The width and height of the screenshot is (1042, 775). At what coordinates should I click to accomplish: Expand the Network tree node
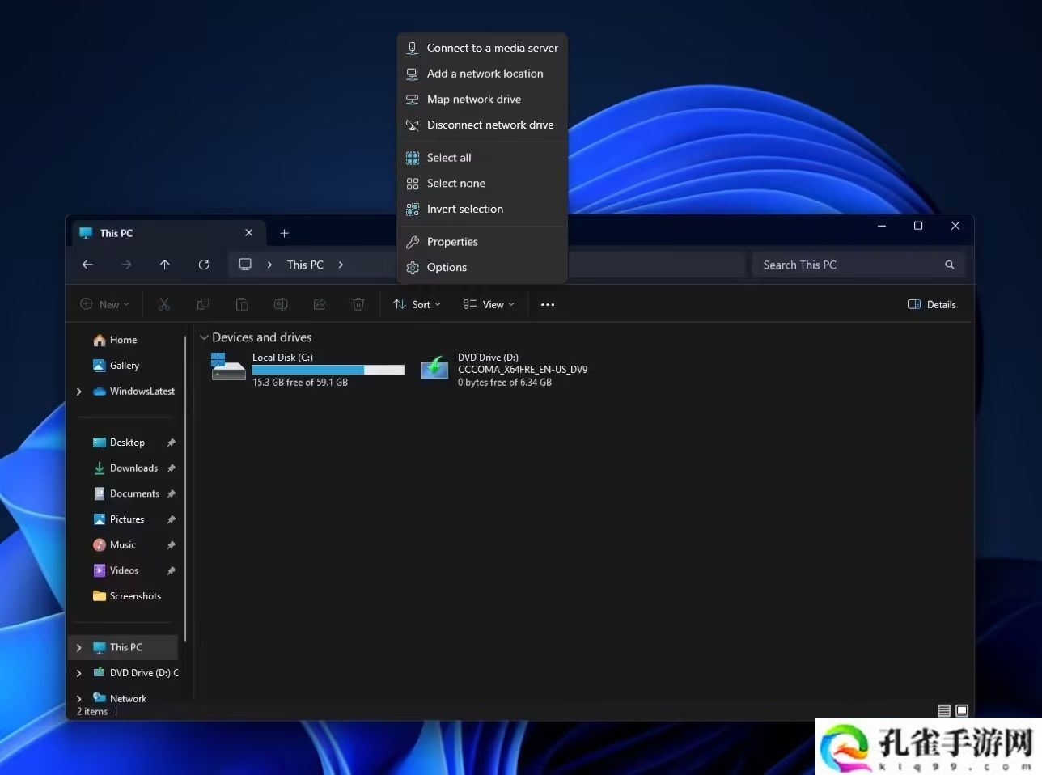(78, 698)
